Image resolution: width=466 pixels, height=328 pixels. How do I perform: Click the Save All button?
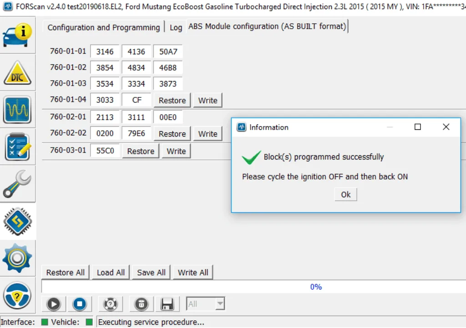(x=151, y=272)
